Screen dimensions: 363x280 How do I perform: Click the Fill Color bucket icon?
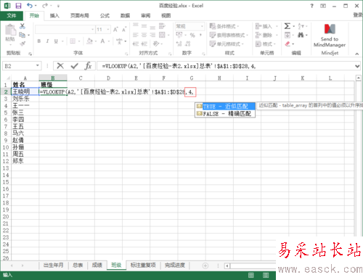(89, 41)
